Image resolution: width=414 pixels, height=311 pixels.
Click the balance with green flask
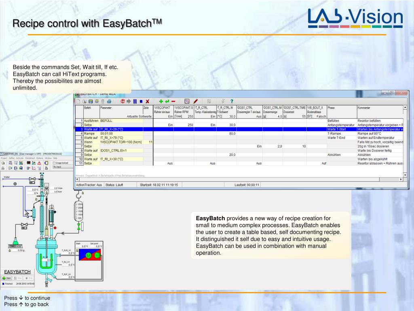[x=15, y=243]
